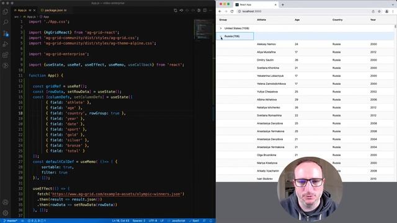Open the Accounts icon in activity bar
Screen dimensions: 397x223
coord(6,203)
